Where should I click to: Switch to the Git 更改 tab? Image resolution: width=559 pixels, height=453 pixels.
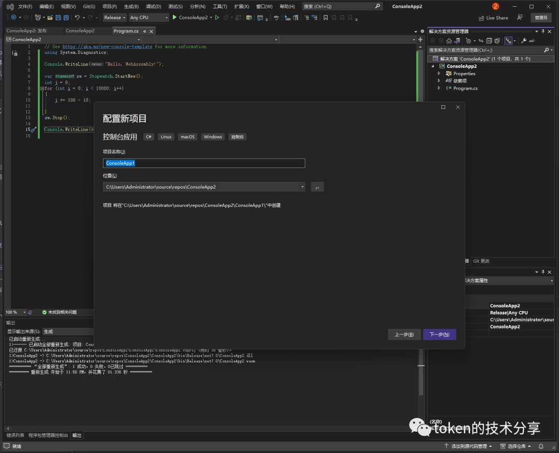481,261
